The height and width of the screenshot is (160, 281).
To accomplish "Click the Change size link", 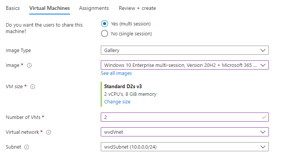I will pos(117,102).
